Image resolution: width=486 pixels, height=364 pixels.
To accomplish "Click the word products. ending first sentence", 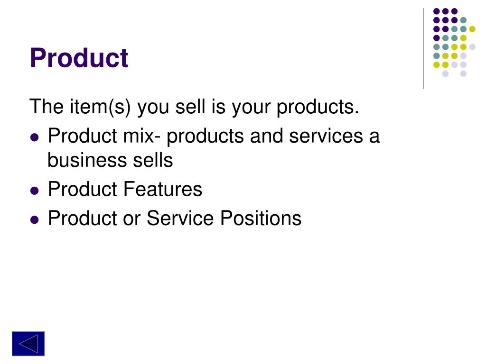I will pyautogui.click(x=318, y=108).
